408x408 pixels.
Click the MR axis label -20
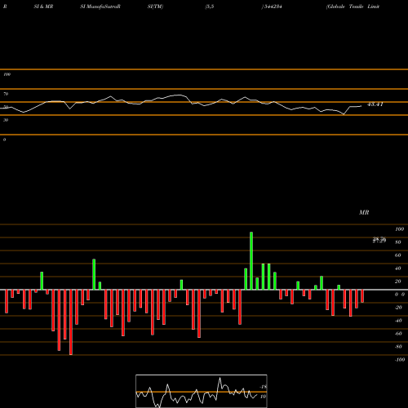coord(398,308)
